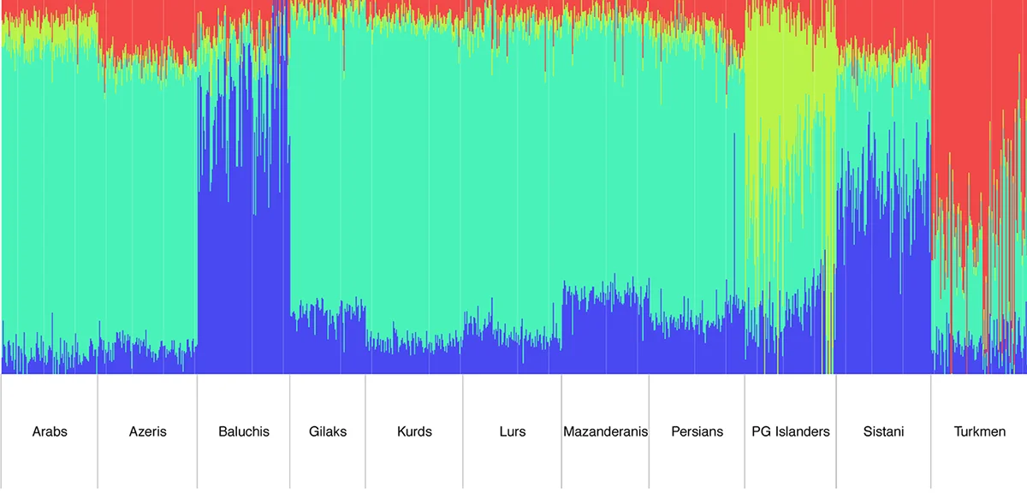This screenshot has height=493, width=1027.
Task: Pick the Gilaks label
Action: coord(328,431)
